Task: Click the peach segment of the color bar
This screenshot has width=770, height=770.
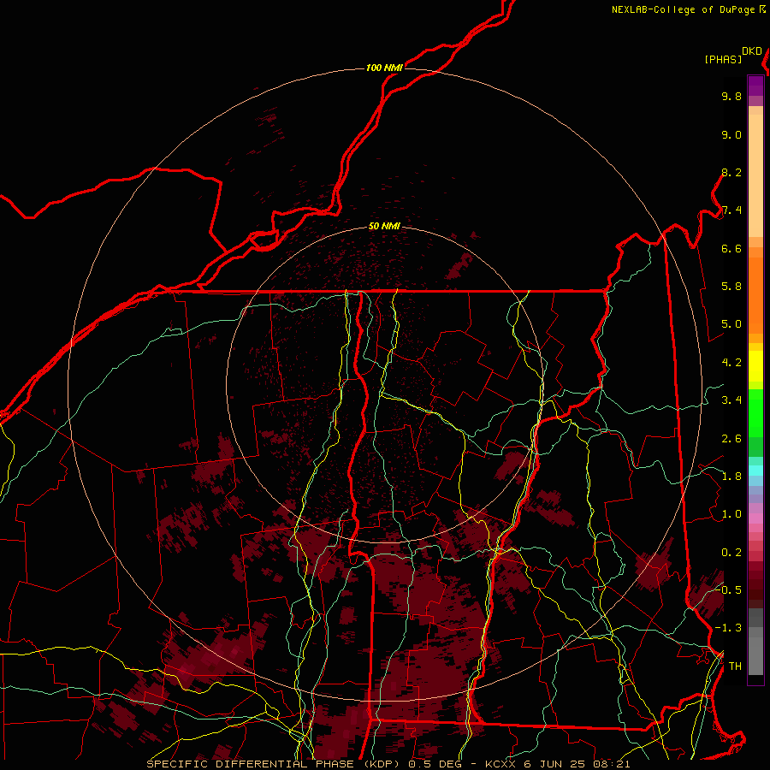Action: 755,175
